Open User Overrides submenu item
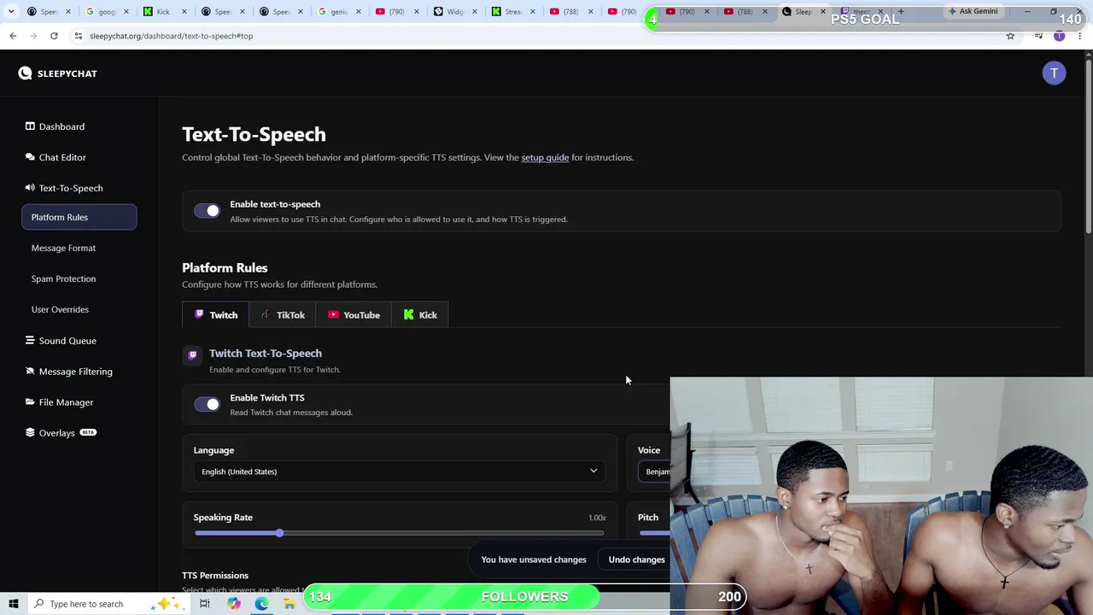1093x615 pixels. tap(60, 309)
